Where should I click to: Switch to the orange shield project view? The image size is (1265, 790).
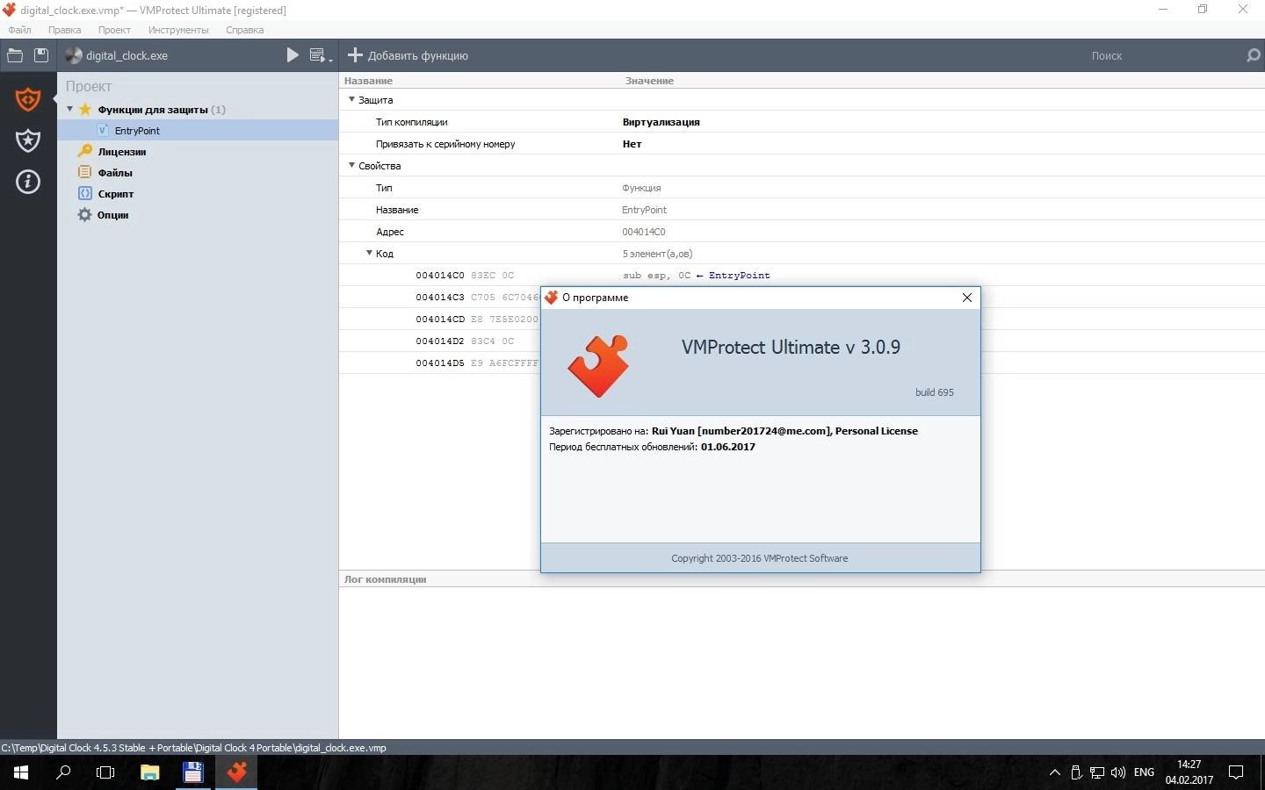pyautogui.click(x=28, y=99)
